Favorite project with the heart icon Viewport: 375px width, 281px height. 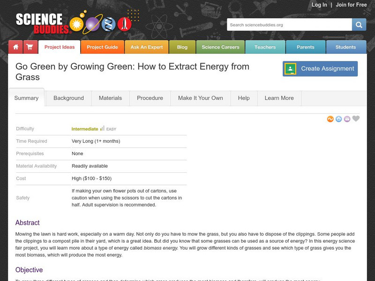pyautogui.click(x=356, y=118)
